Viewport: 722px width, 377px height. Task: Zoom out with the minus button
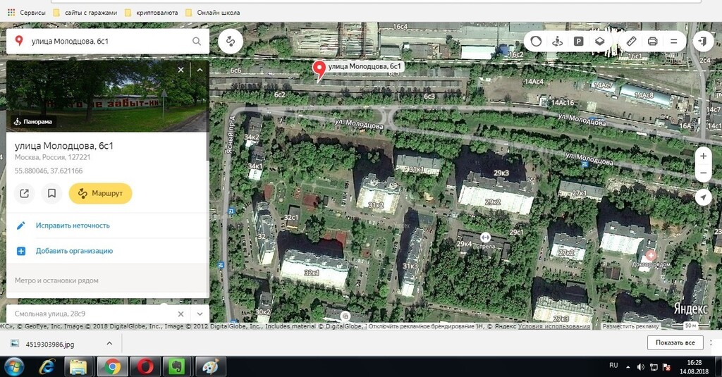pyautogui.click(x=703, y=173)
